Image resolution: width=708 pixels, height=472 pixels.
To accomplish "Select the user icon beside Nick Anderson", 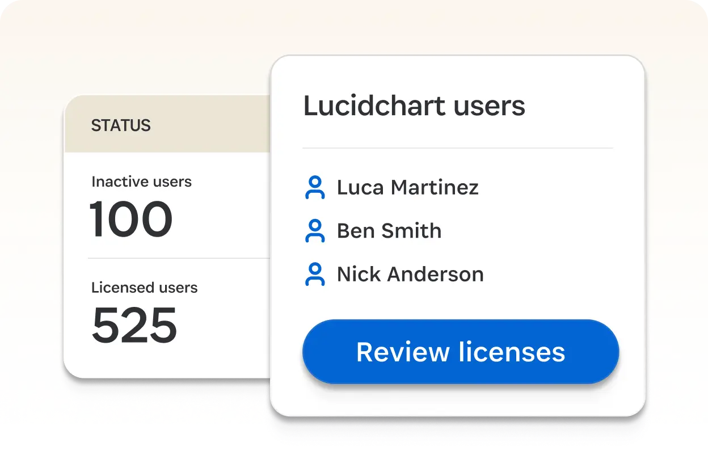I will click(x=315, y=274).
